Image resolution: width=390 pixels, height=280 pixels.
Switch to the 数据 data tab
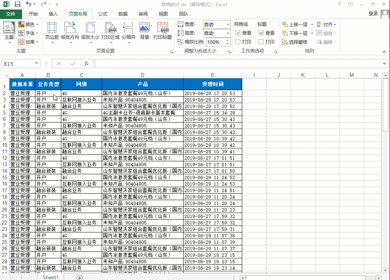[x=123, y=14]
